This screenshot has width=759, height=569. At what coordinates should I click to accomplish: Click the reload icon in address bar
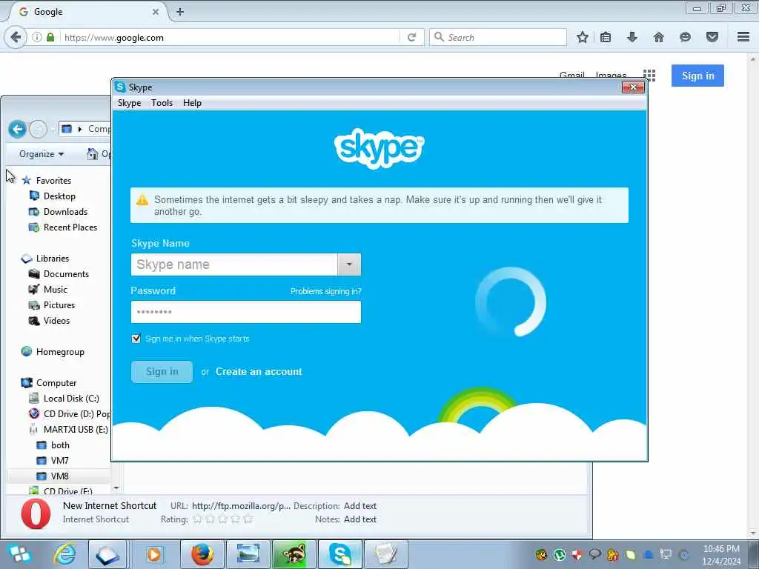click(412, 37)
